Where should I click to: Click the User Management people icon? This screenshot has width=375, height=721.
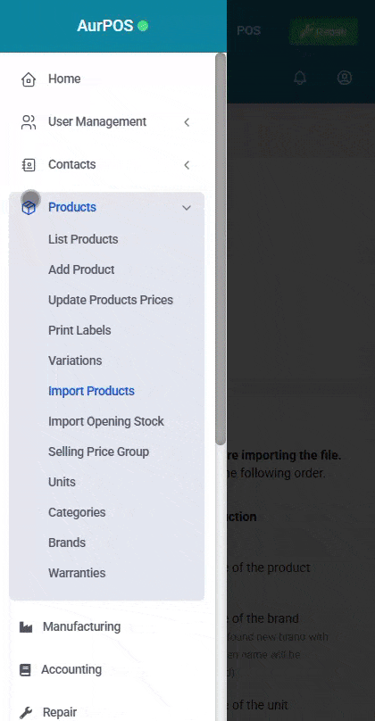[x=29, y=122]
